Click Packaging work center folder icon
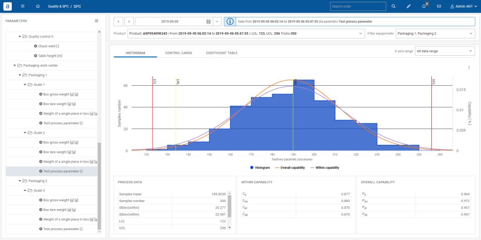 (20, 65)
